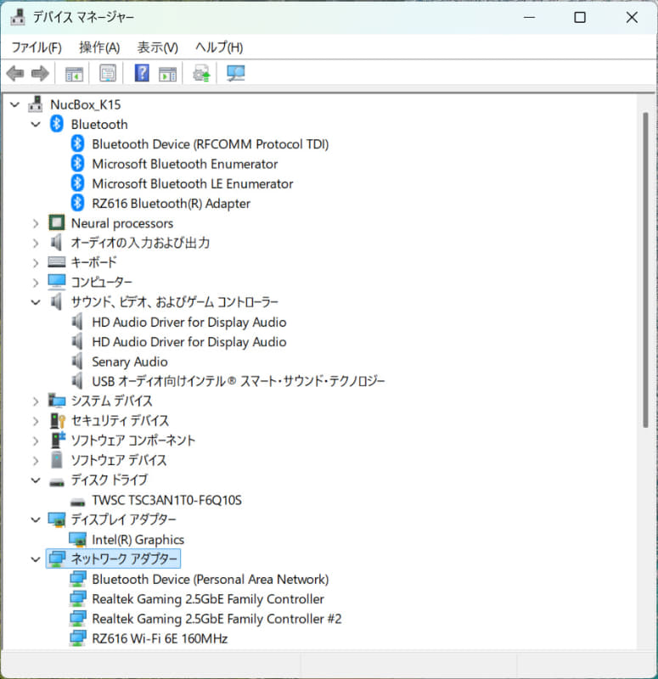Select first HD Audio Driver for Display Audio
The width and height of the screenshot is (658, 679).
click(x=188, y=322)
